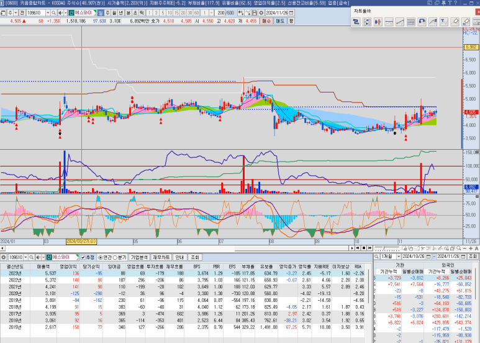Switch chart to monthly (월) period
Viewport: 480px width, 343px height.
pos(114,13)
